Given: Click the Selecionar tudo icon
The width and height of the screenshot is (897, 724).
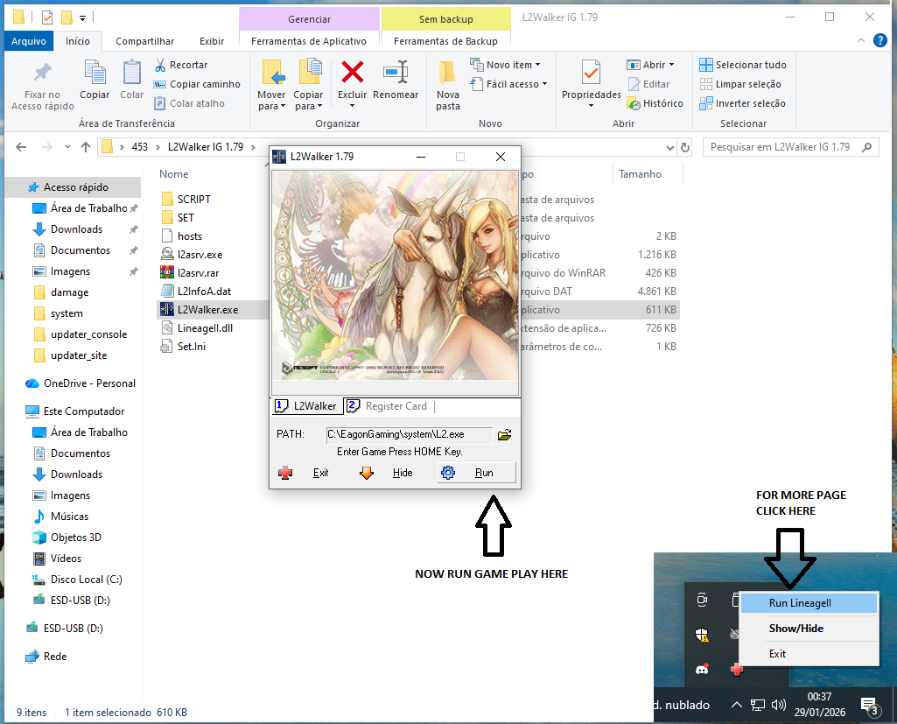Looking at the screenshot, I should tap(706, 65).
